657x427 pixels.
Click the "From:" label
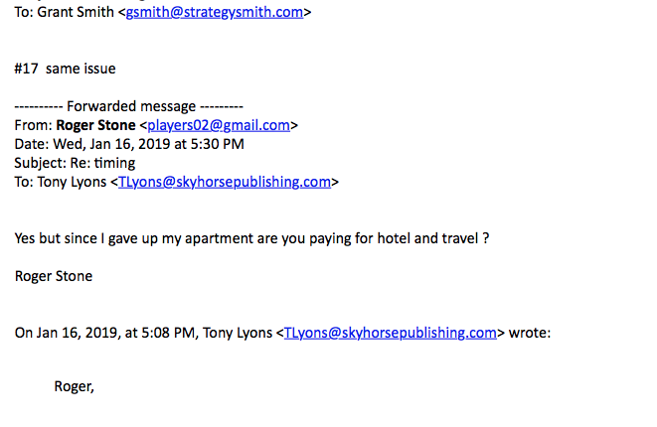coord(34,125)
